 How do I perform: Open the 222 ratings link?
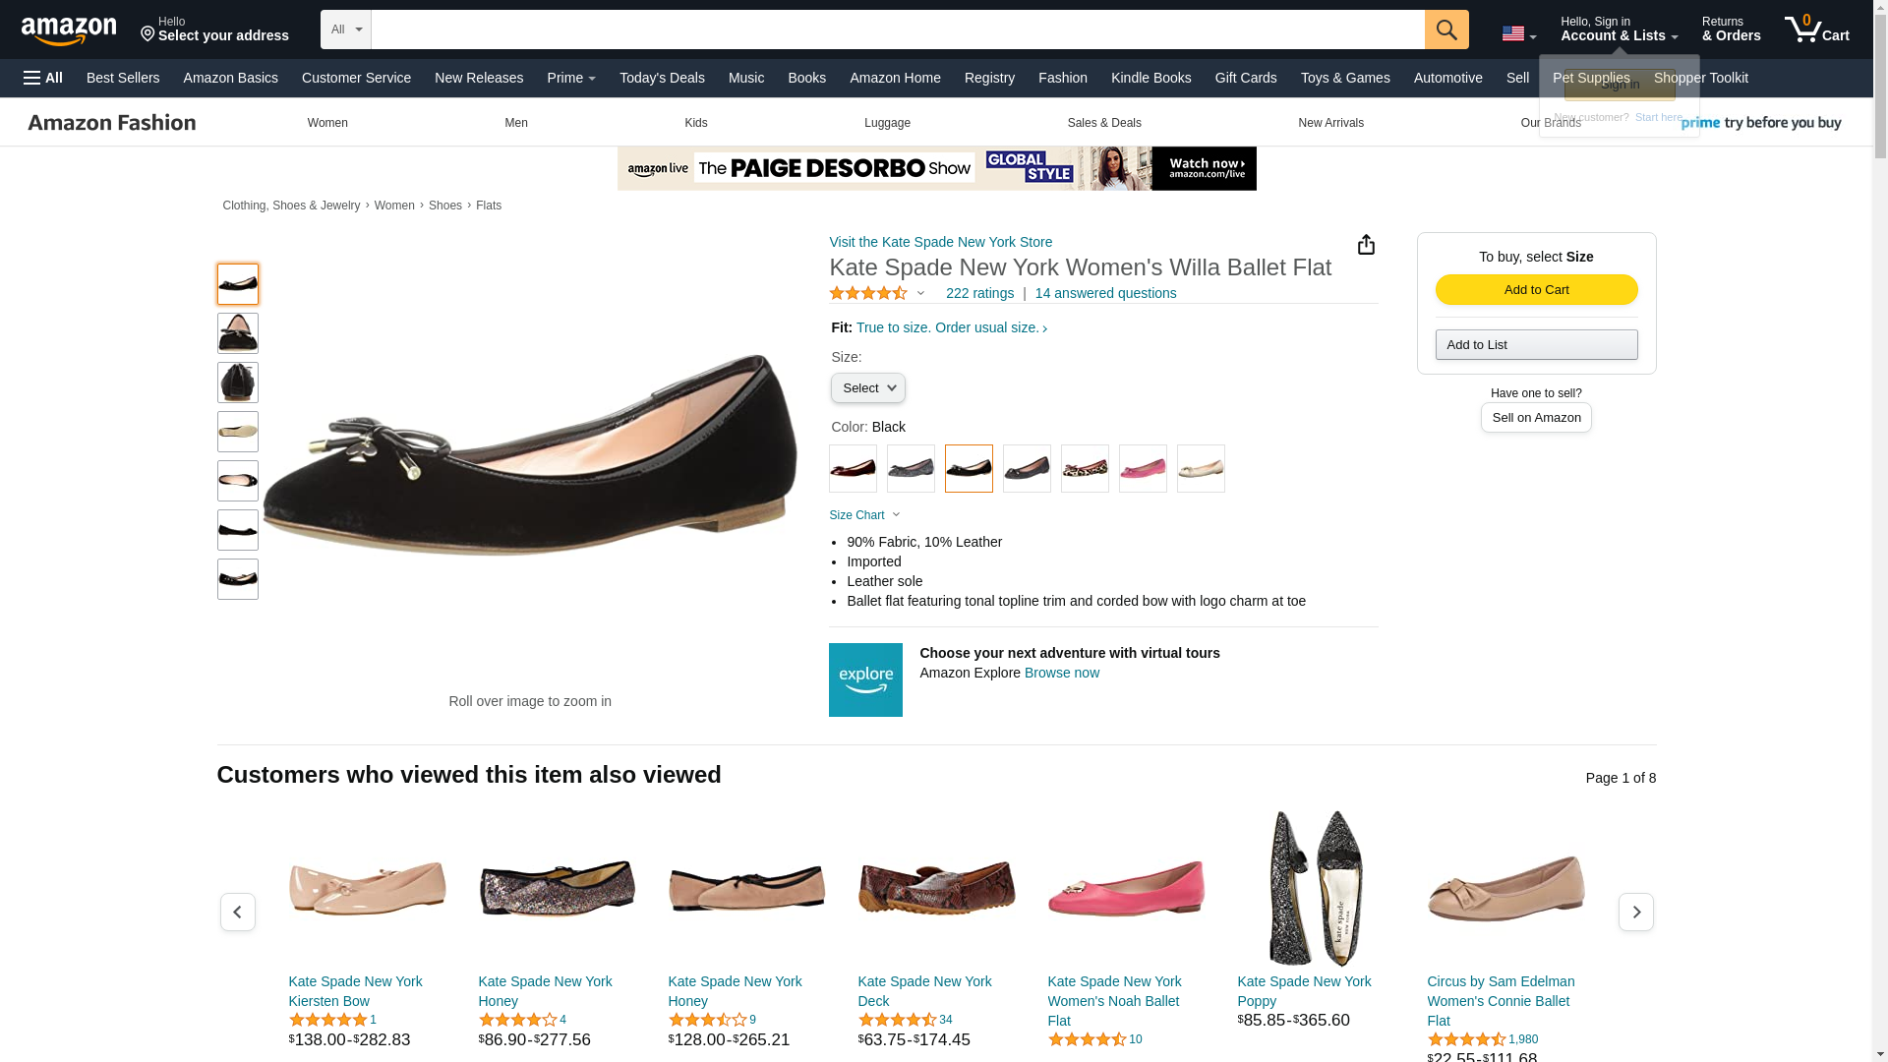click(x=979, y=293)
